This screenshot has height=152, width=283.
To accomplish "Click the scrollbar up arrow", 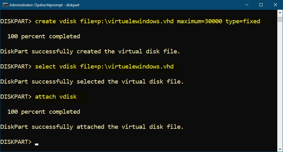I will point(280,12).
